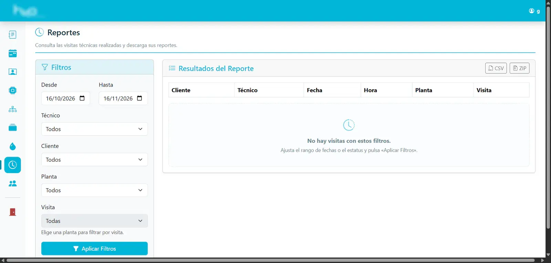The image size is (551, 263).
Task: Click the 'No hay visitas con estos filtros.' message
Action: pos(349,141)
